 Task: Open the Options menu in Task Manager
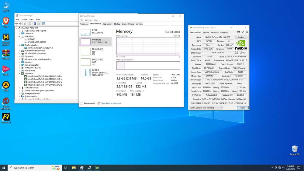pos(88,20)
